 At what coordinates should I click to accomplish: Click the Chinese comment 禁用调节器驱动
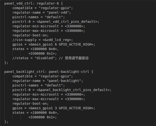pos(77,58)
